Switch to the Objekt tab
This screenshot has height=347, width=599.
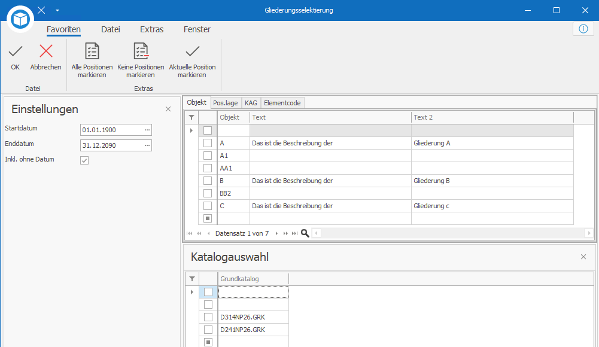click(197, 102)
